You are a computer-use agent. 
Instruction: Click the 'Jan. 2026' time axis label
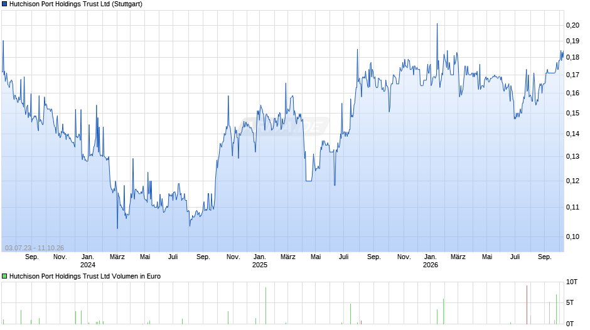pos(431,261)
